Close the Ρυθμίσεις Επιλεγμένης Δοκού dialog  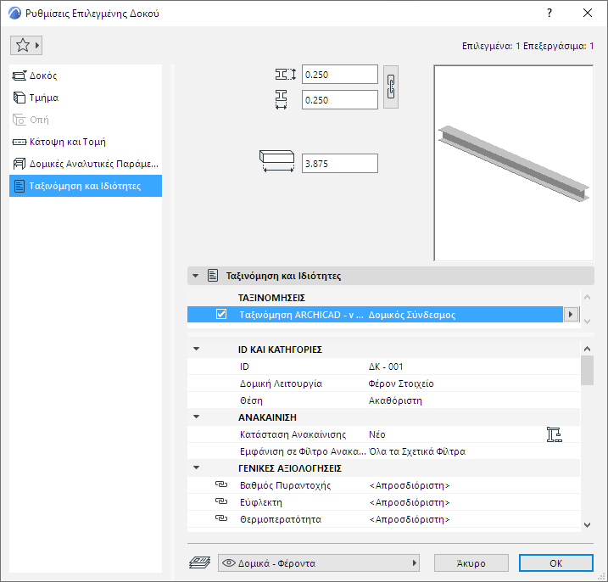(588, 13)
